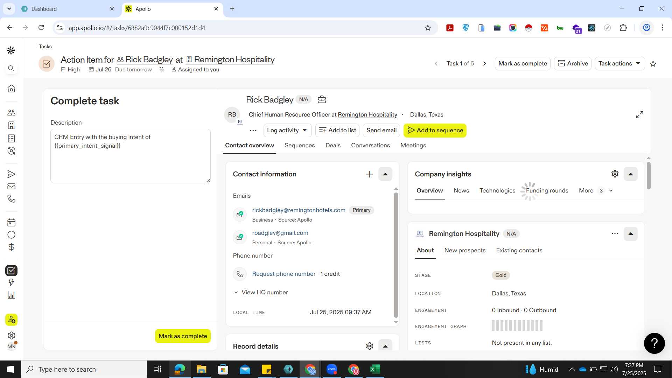Open Remington Hospitality link in title
The image size is (672, 378).
point(234,59)
